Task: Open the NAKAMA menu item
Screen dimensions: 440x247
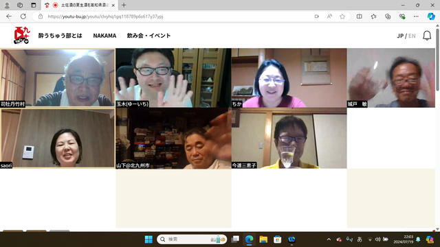Action: click(x=104, y=36)
